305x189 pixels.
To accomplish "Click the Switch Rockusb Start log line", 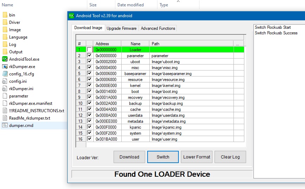I will pos(273,27).
